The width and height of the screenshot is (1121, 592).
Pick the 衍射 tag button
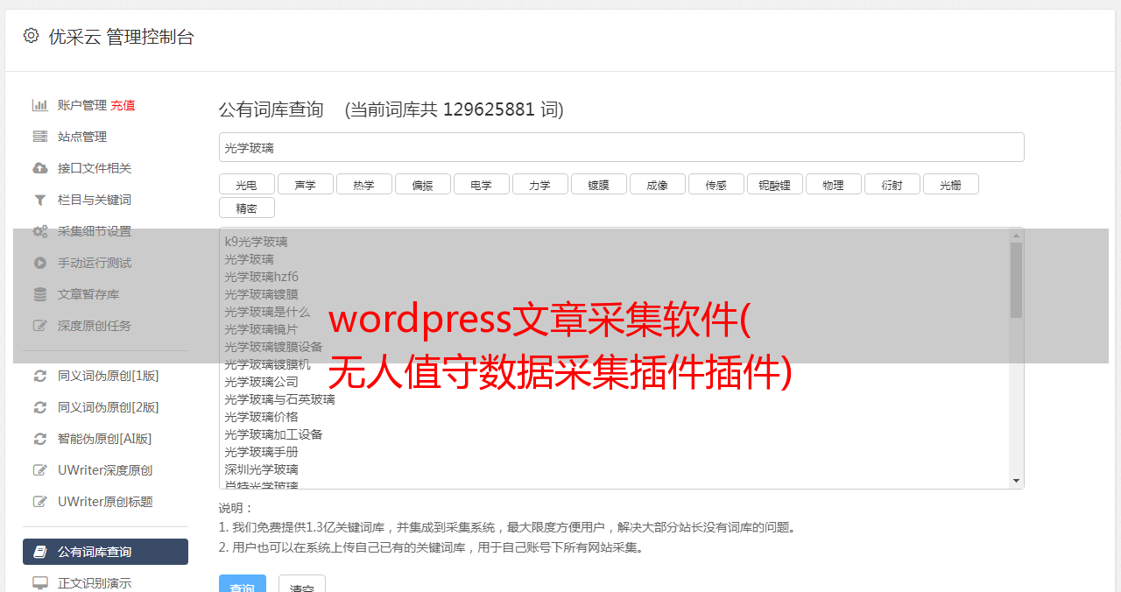892,184
